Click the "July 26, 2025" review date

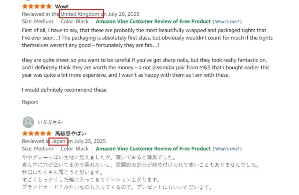(x=123, y=14)
